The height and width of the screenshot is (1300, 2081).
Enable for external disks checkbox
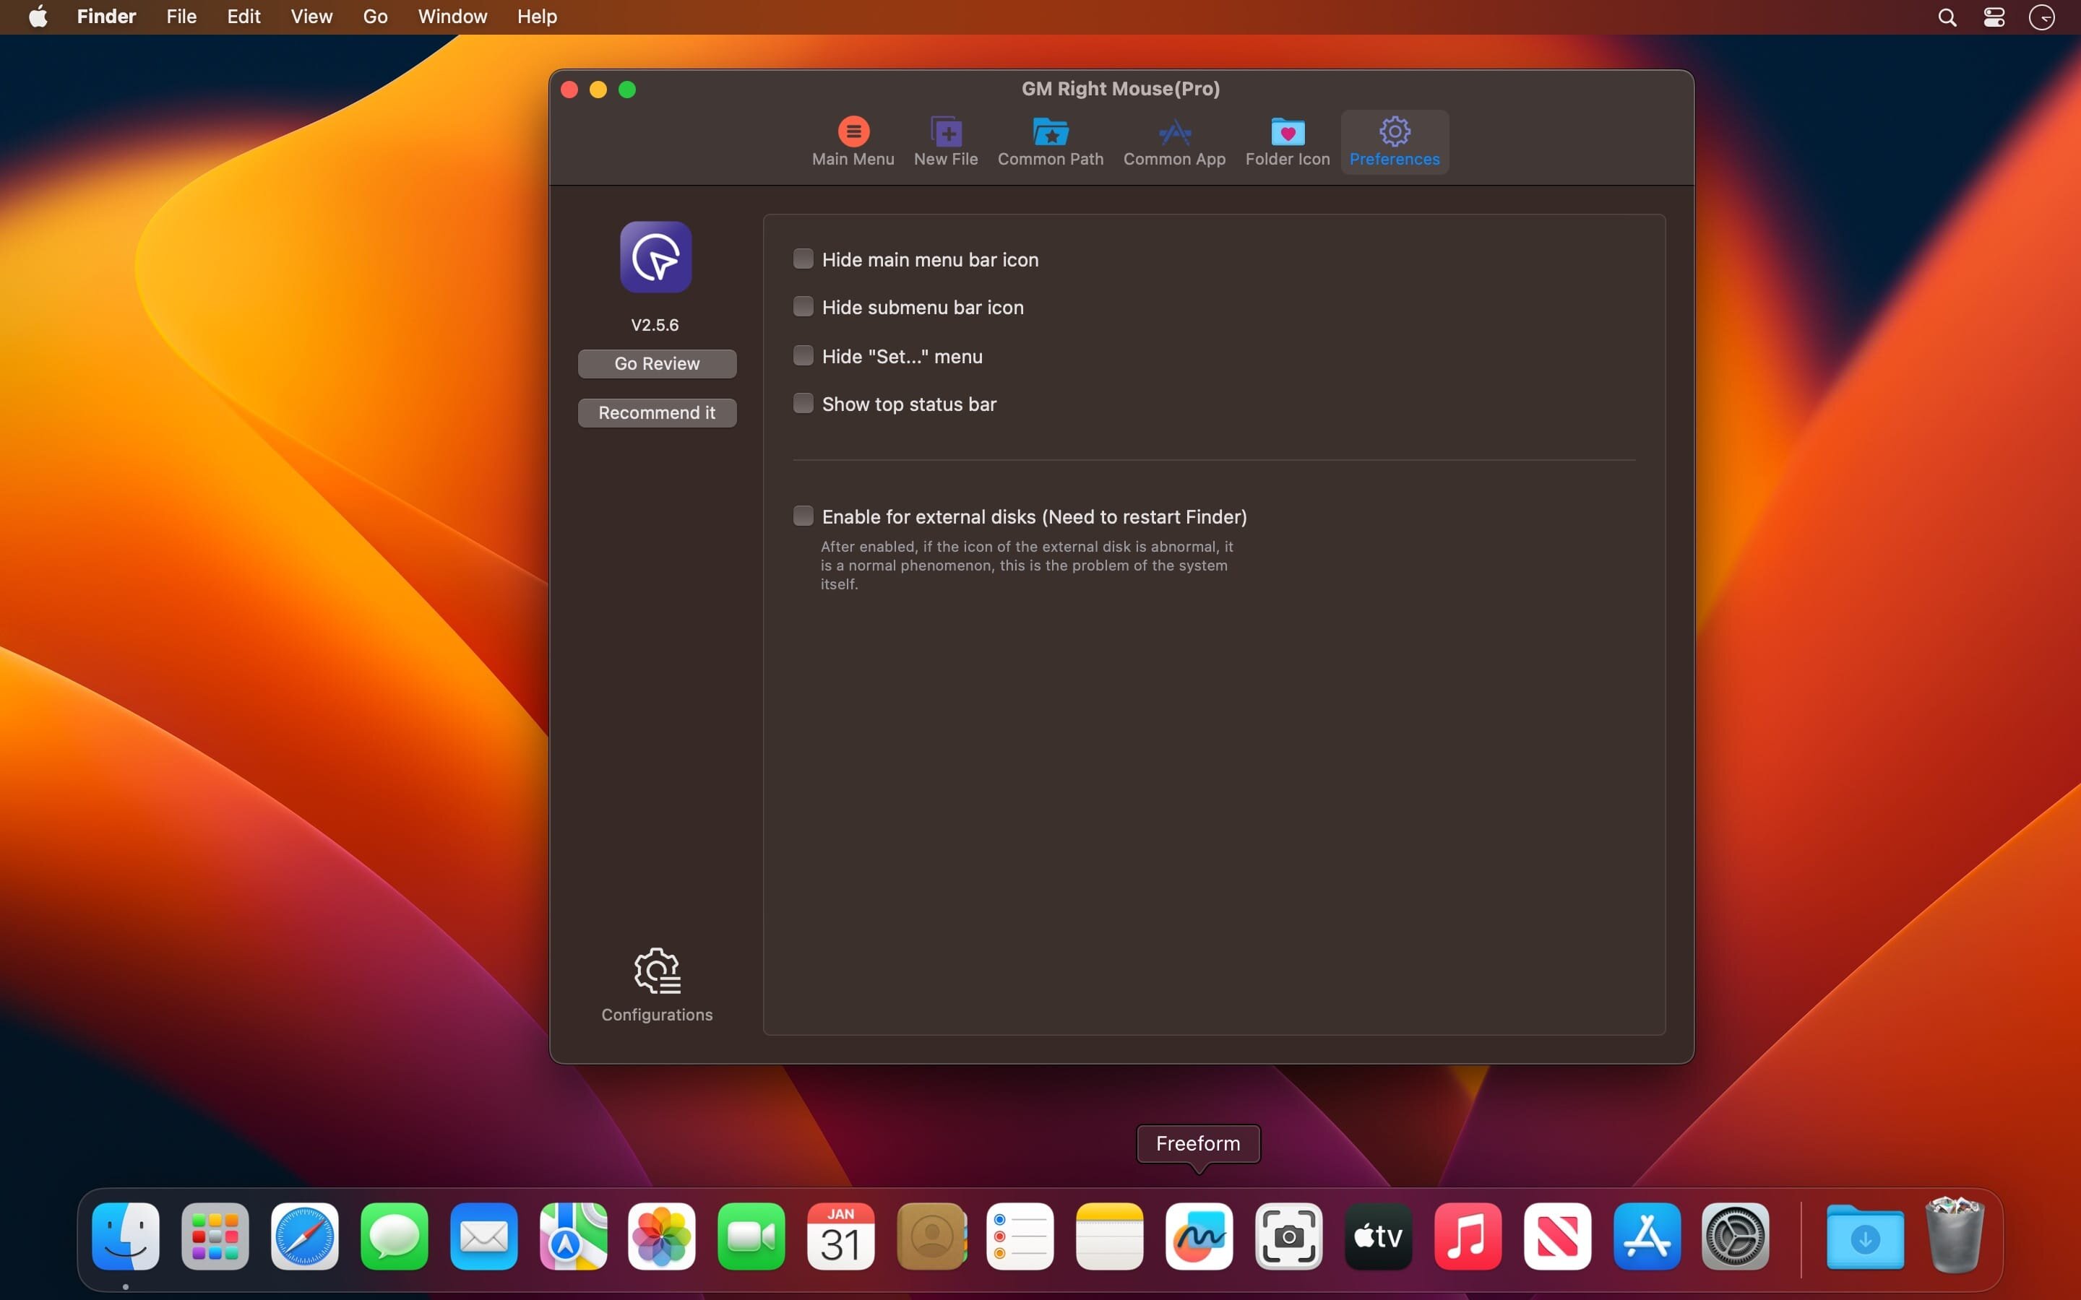(803, 516)
